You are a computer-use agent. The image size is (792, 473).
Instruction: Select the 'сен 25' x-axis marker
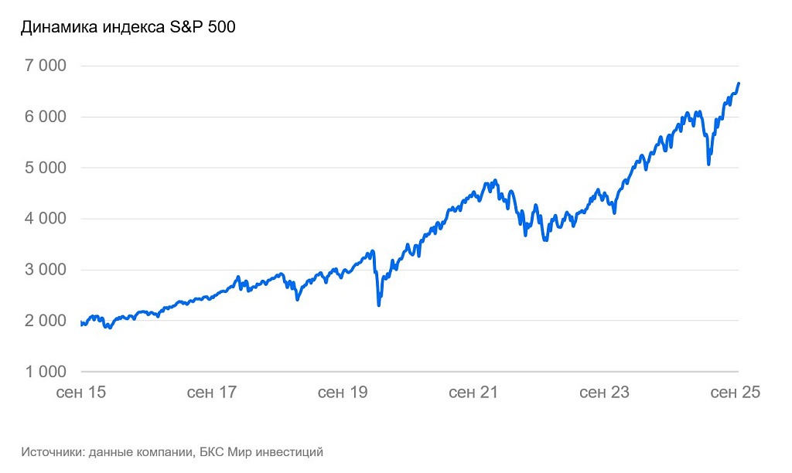click(735, 392)
